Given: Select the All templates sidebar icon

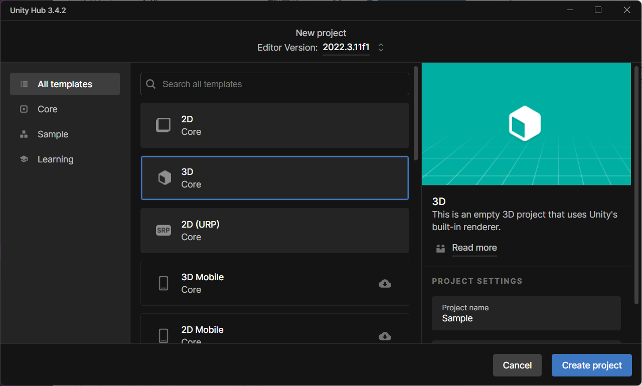Looking at the screenshot, I should pyautogui.click(x=24, y=84).
